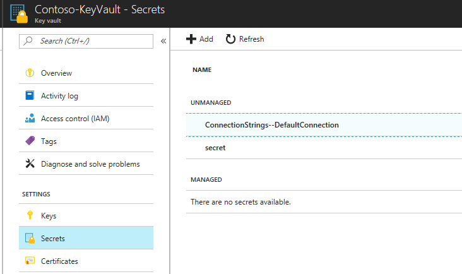
Task: Click the Activity log icon
Action: pos(29,96)
